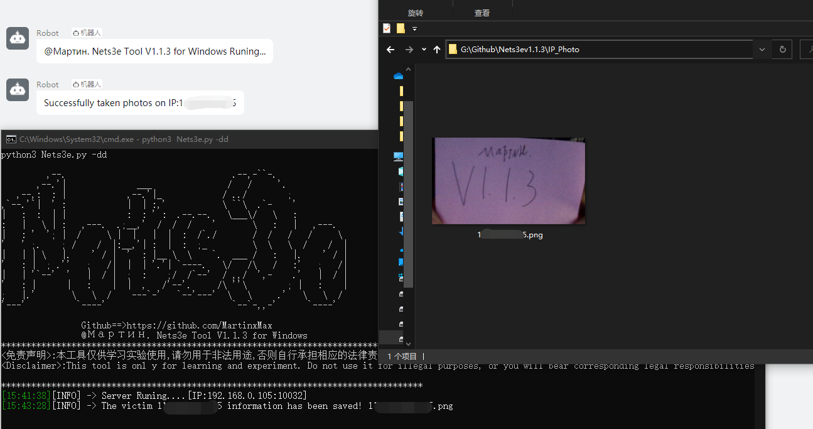Open the recent locations dropdown in Explorer
Viewport: 813px width, 429px height.
coord(424,50)
